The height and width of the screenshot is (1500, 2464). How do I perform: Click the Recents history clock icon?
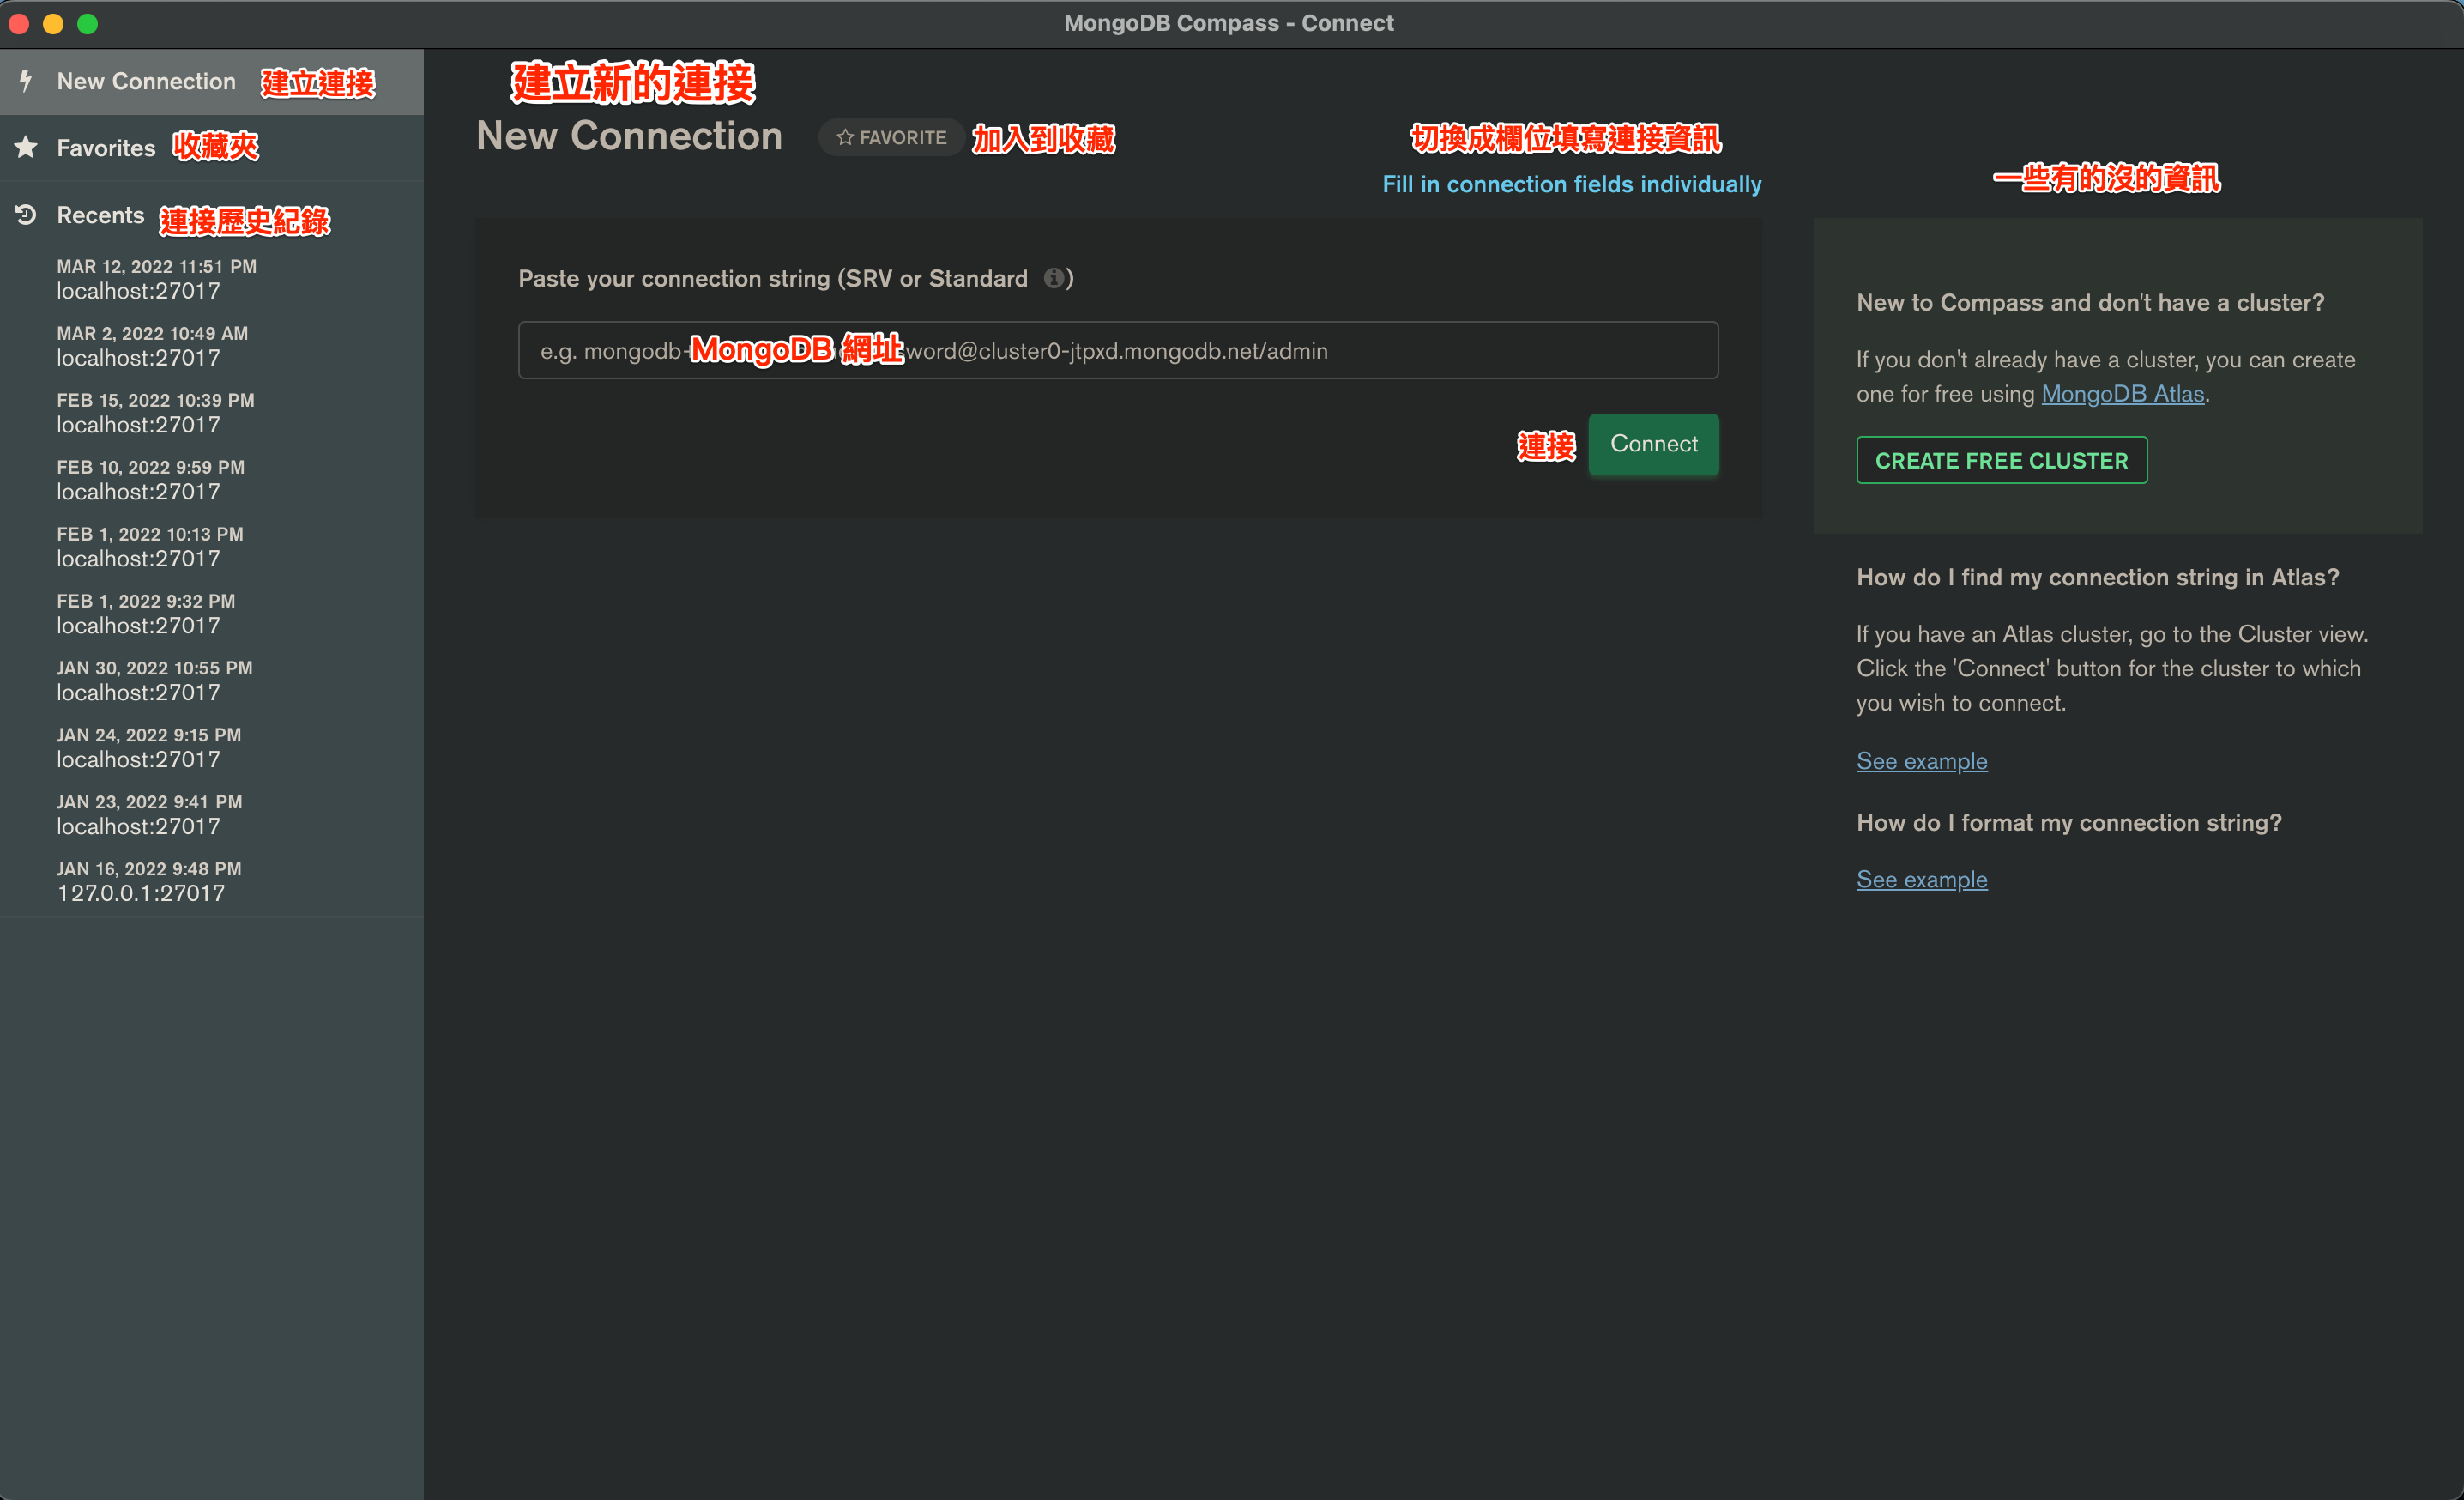click(26, 215)
